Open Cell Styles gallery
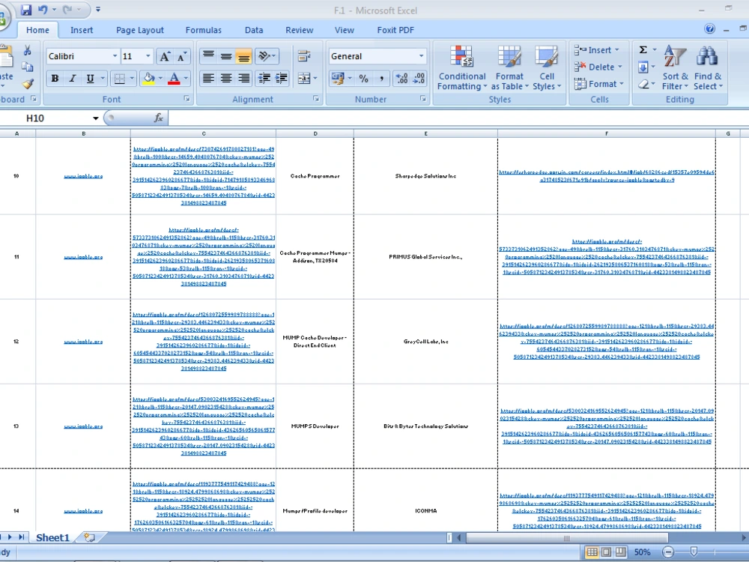 coord(547,68)
